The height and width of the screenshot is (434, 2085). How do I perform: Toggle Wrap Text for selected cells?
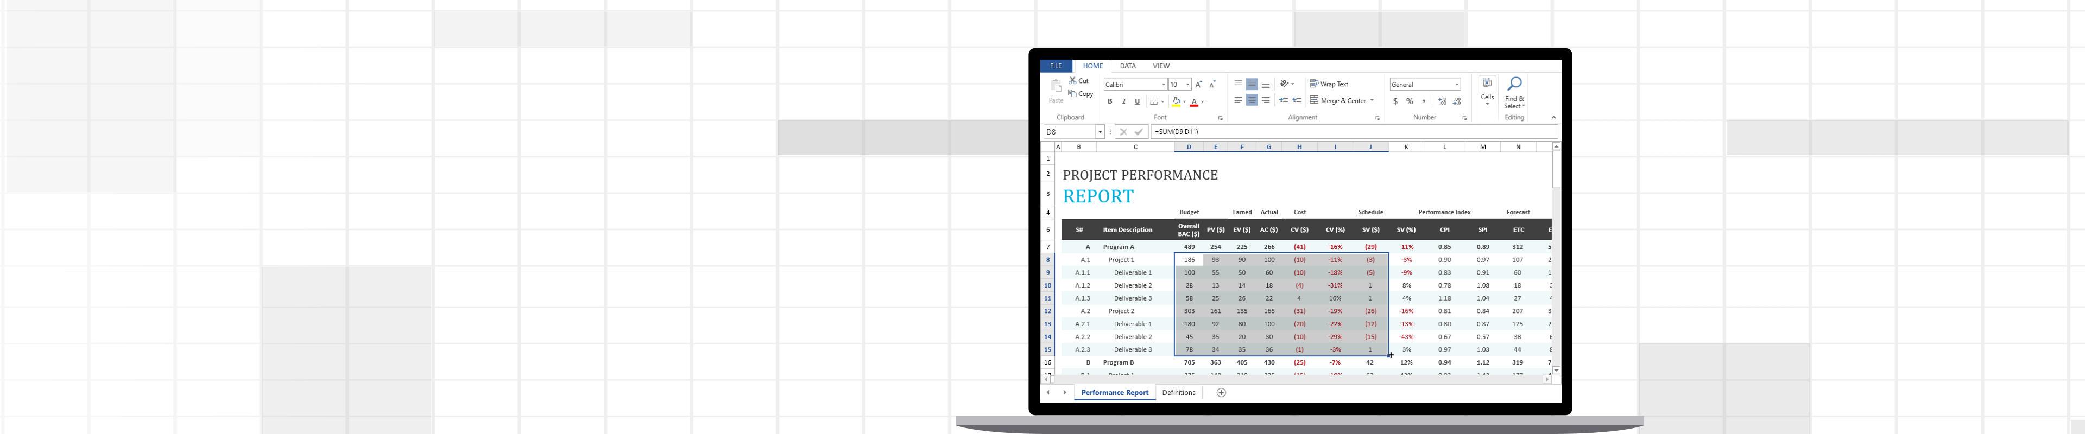pos(1329,84)
